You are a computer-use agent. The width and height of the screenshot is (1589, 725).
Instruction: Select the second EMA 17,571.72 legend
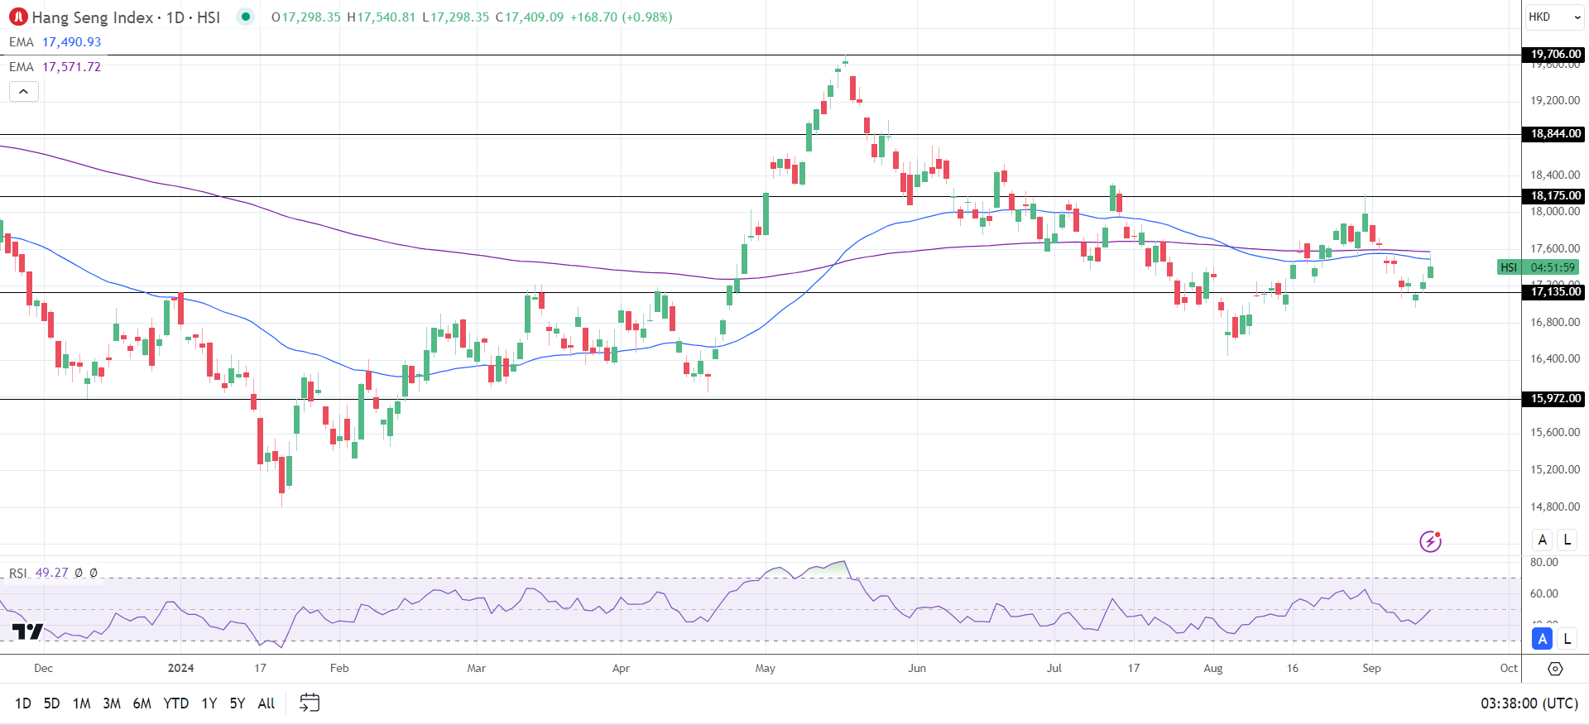coord(55,67)
